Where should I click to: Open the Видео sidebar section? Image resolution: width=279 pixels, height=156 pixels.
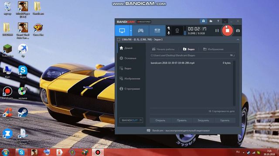[131, 68]
